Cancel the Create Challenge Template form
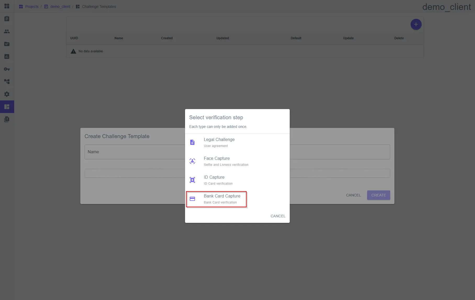475x300 pixels. [353, 195]
